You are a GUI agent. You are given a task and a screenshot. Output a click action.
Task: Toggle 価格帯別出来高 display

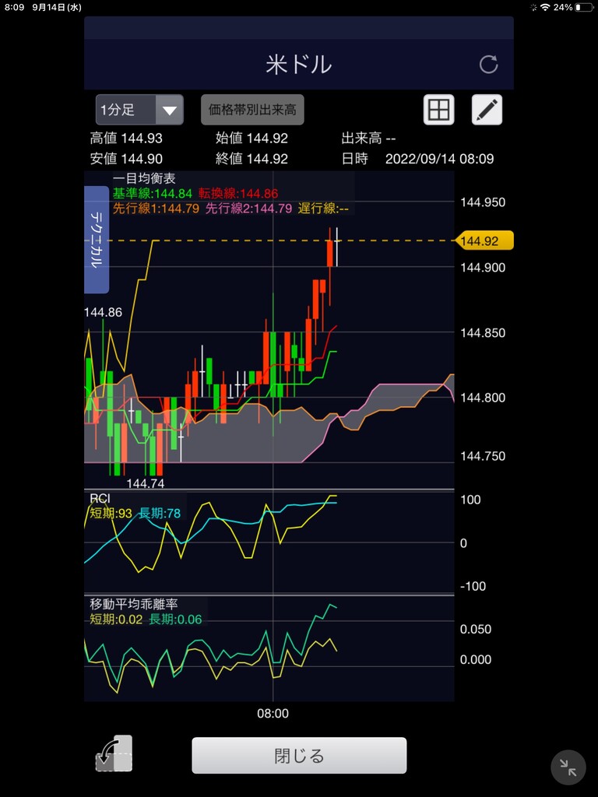[x=252, y=109]
